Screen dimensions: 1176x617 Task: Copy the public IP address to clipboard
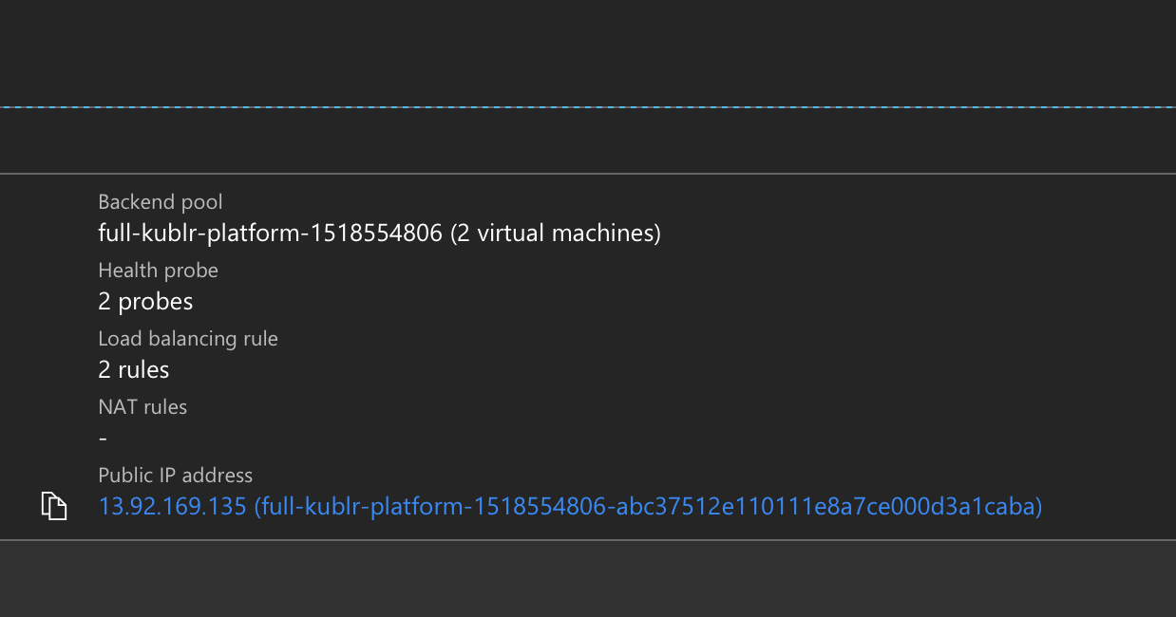54,506
